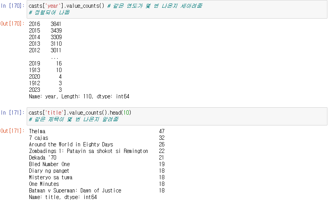Select the In [170] prompt label
Viewport: 329px width, 206px height.
(x=12, y=6)
